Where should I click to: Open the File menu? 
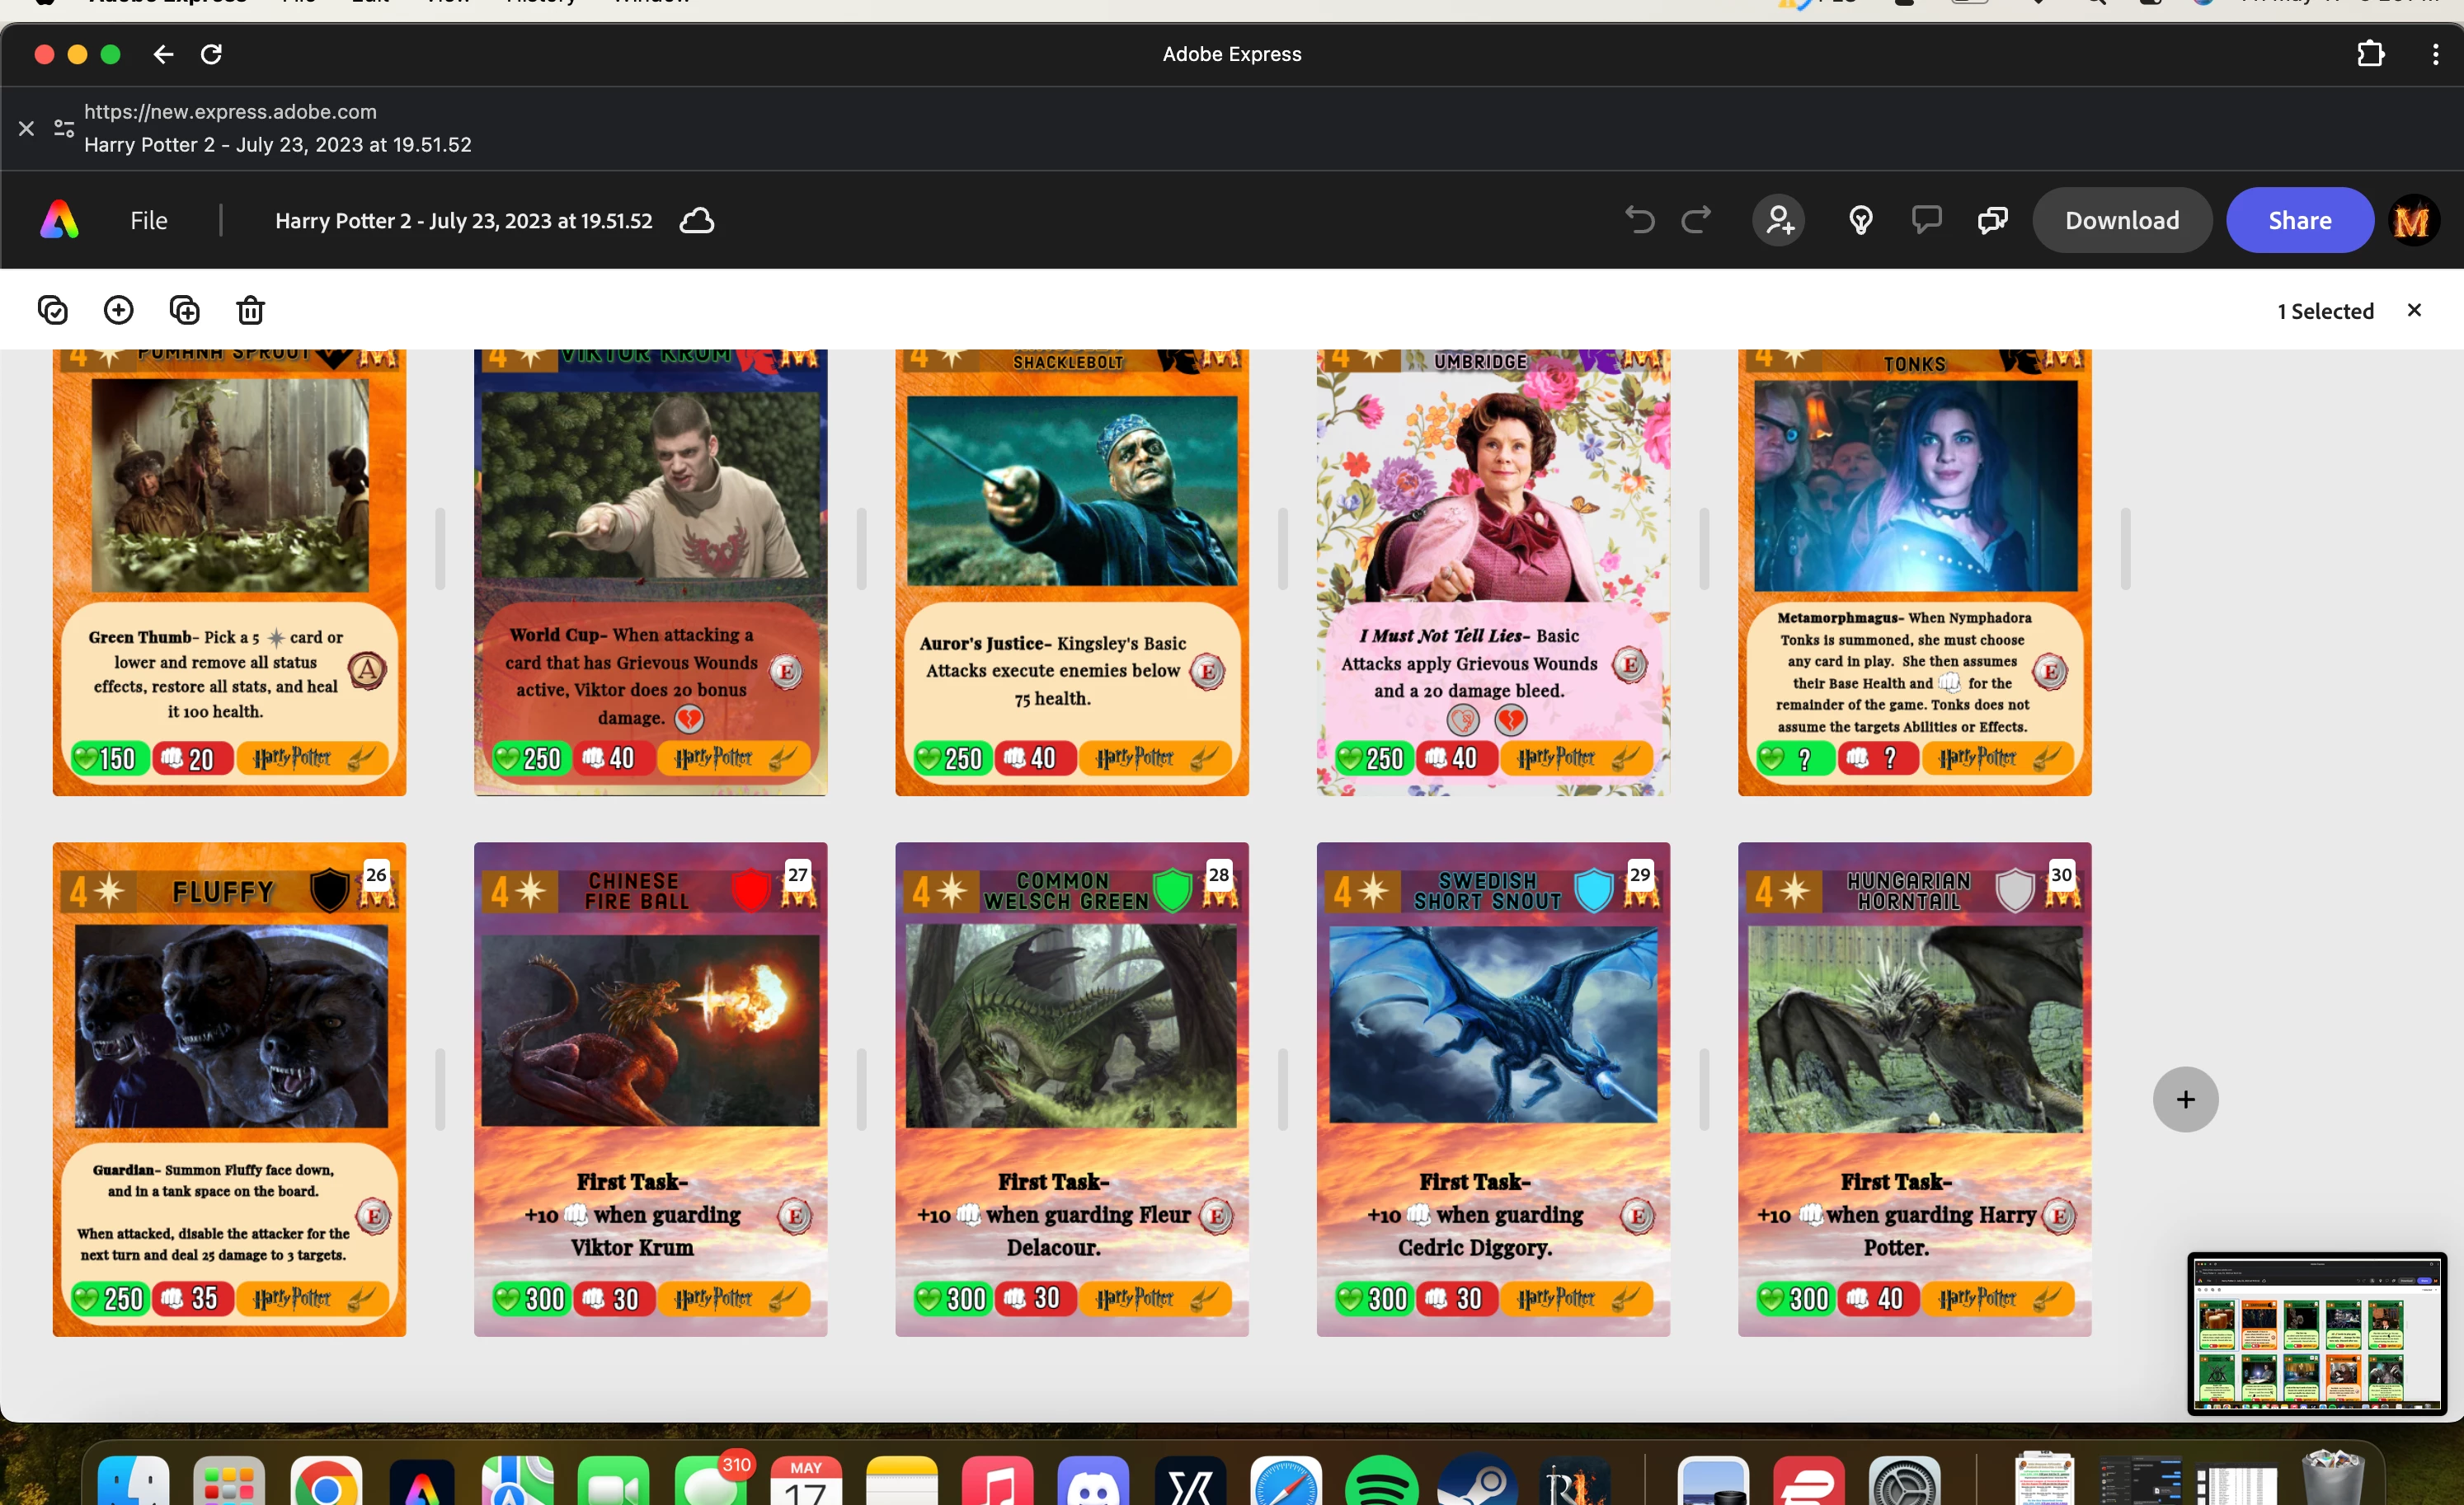pos(148,221)
